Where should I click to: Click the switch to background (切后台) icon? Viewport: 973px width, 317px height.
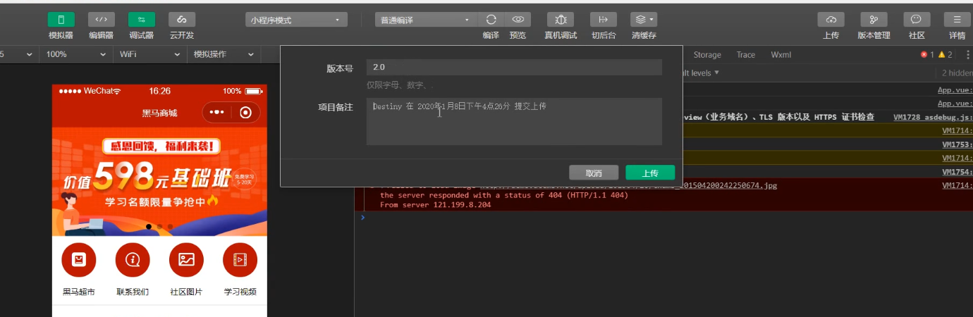pos(604,20)
